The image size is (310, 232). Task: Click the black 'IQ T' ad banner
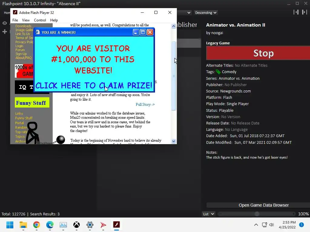(x=24, y=87)
